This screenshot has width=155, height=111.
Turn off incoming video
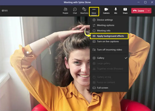coord(109,50)
